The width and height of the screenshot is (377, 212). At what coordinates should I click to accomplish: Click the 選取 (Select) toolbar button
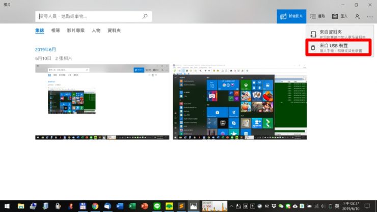(317, 16)
